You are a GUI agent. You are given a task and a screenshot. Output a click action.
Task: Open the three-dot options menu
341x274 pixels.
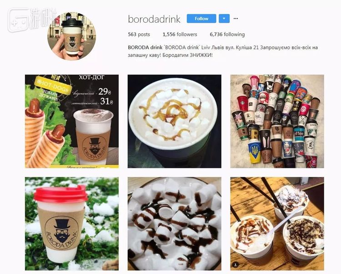[236, 19]
